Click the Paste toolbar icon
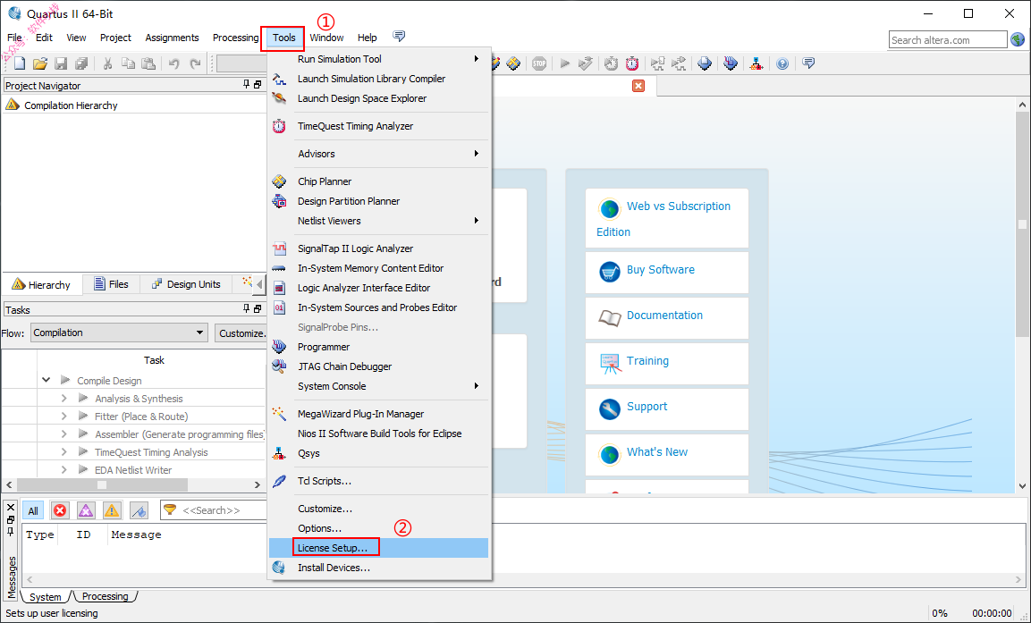1031x623 pixels. pos(149,63)
